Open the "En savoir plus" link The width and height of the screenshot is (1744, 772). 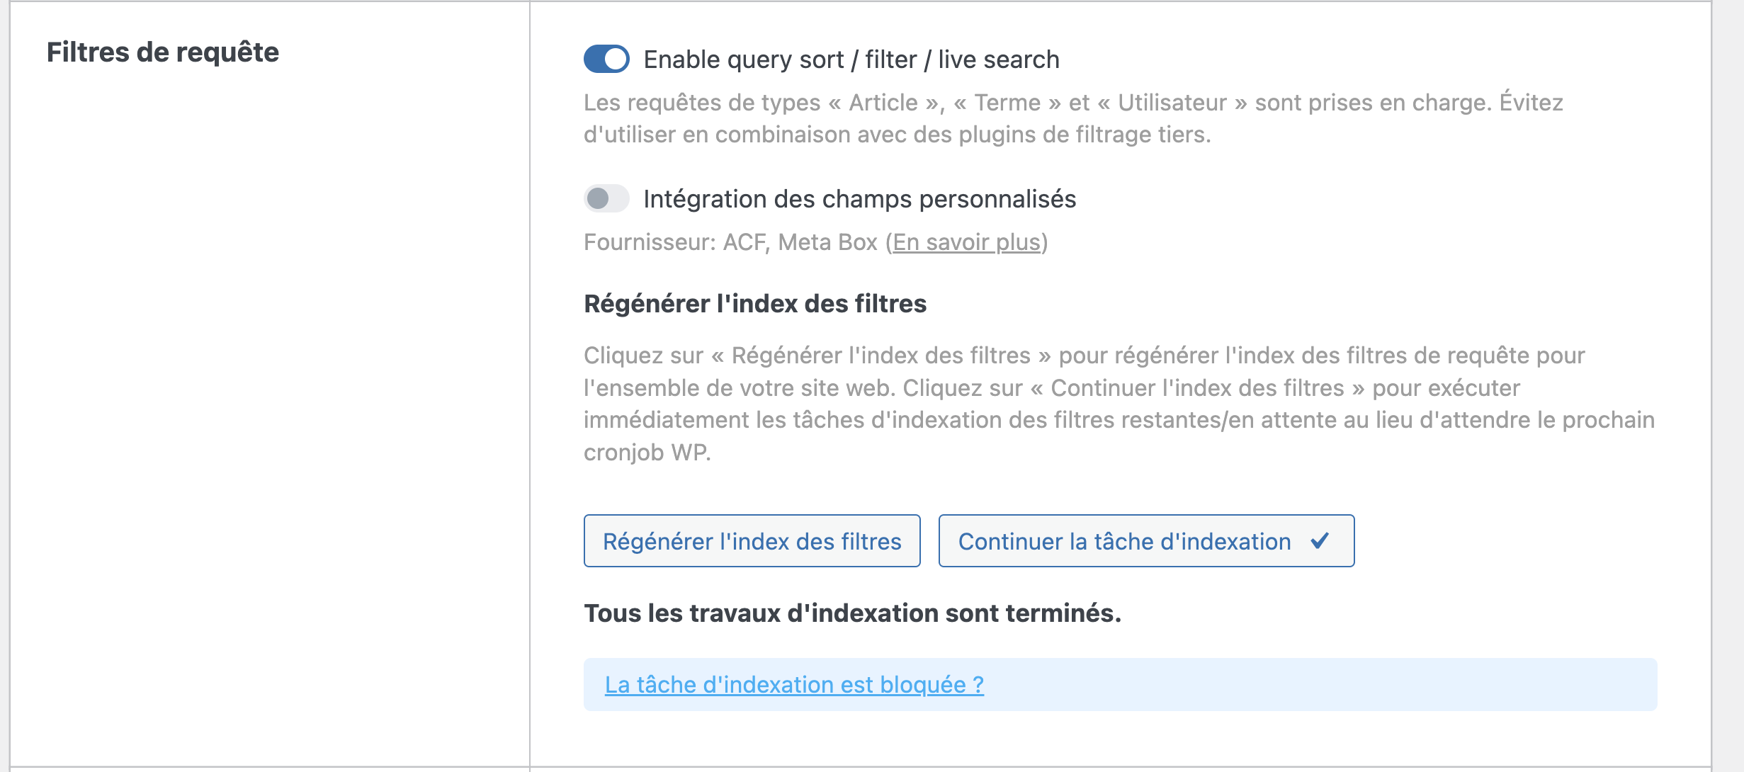tap(966, 242)
